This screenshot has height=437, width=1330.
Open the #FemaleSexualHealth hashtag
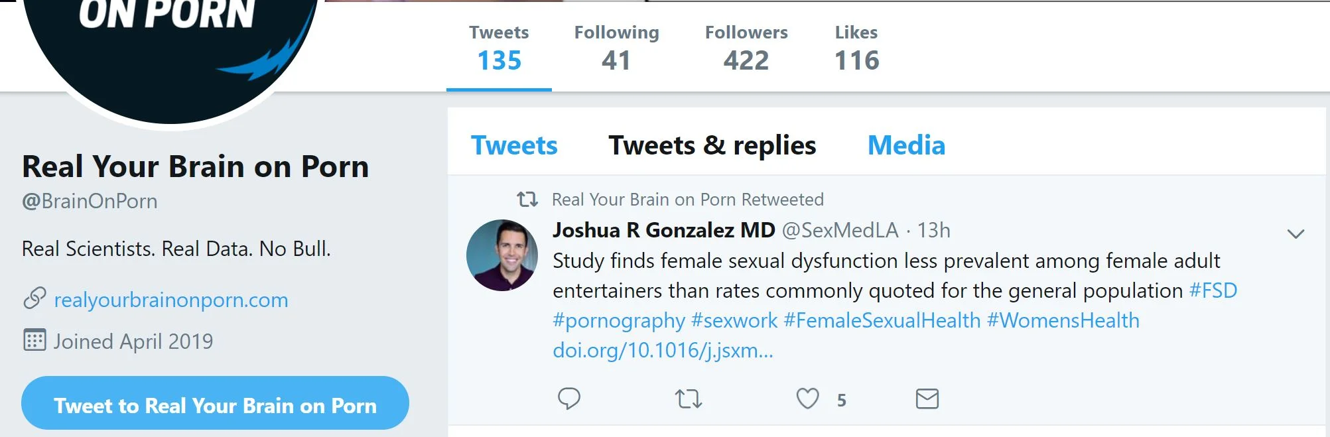tap(882, 320)
